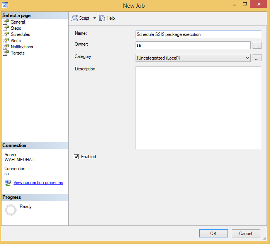Image resolution: width=270 pixels, height=244 pixels.
Task: Click in the Description text area
Action: point(198,108)
